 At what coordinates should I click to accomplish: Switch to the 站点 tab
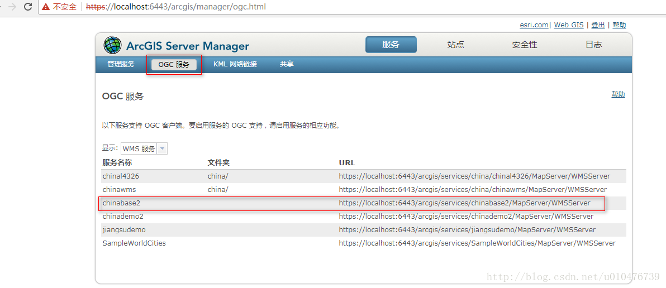455,45
